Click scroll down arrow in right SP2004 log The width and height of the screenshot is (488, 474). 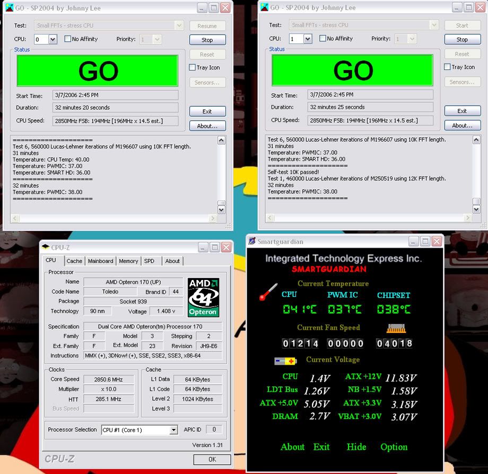(476, 209)
